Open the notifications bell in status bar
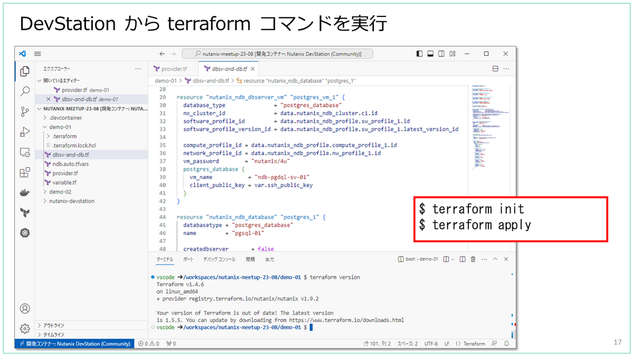 click(x=507, y=343)
